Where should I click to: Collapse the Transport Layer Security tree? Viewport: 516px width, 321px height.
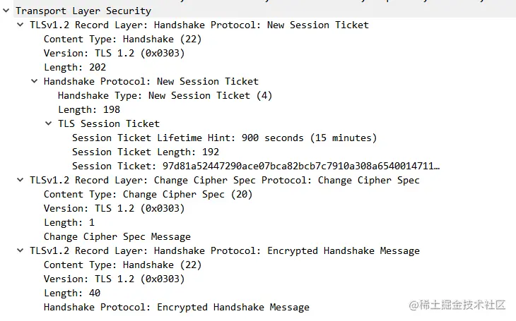(x=6, y=11)
